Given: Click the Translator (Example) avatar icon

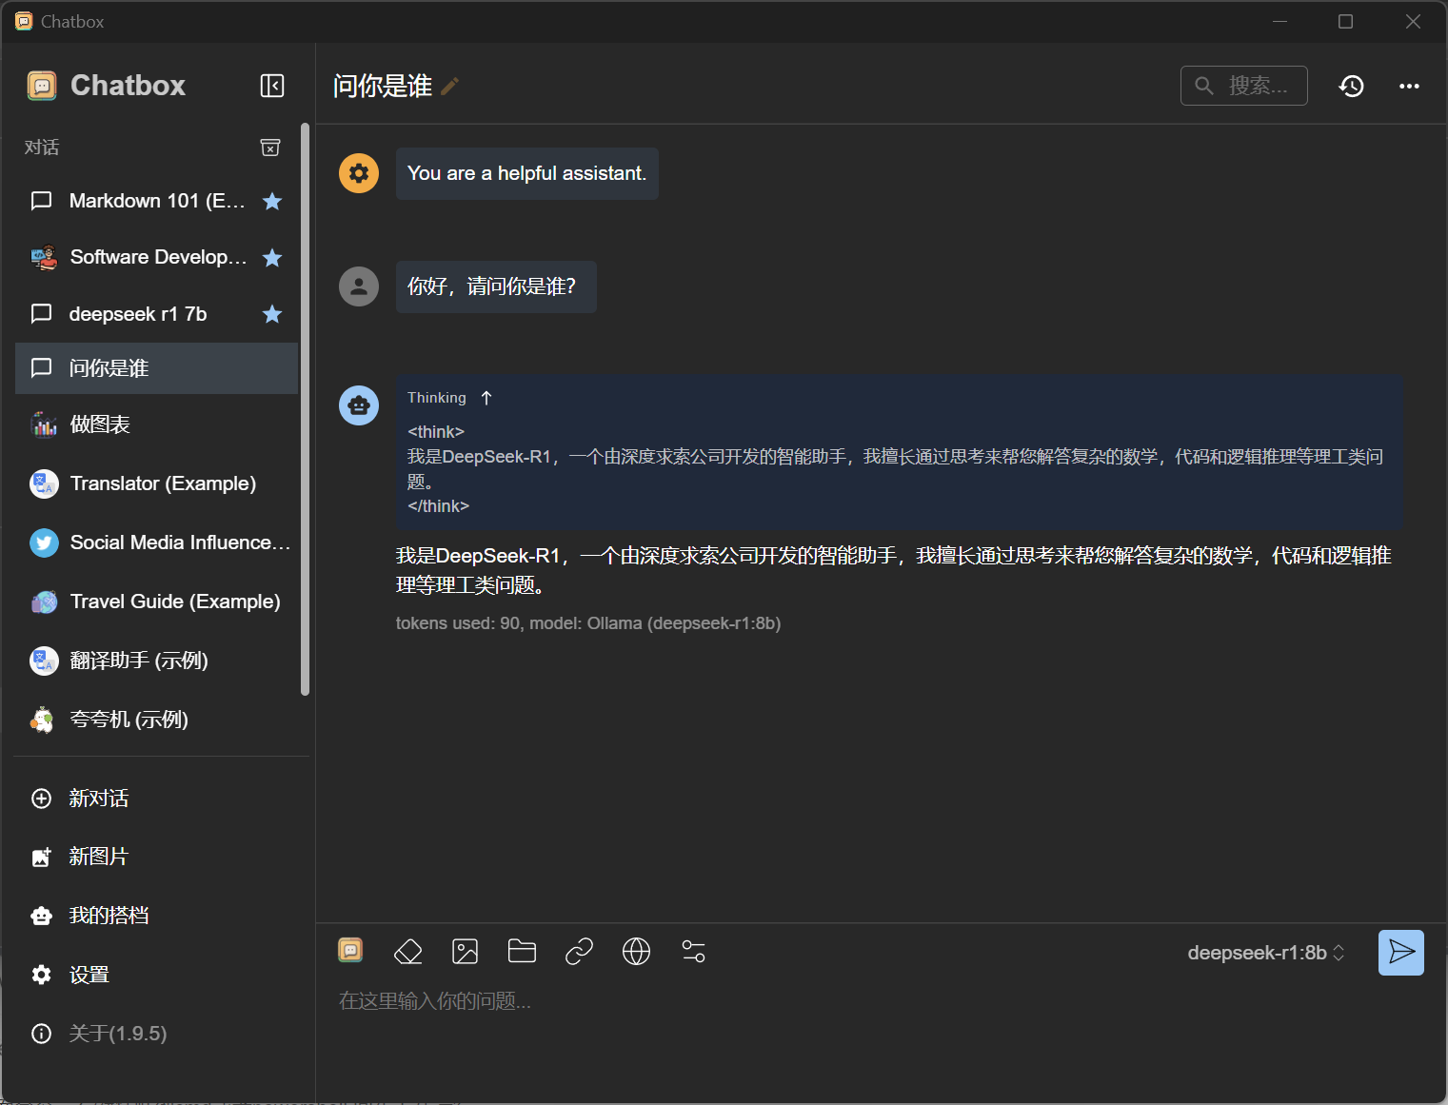Looking at the screenshot, I should [45, 483].
